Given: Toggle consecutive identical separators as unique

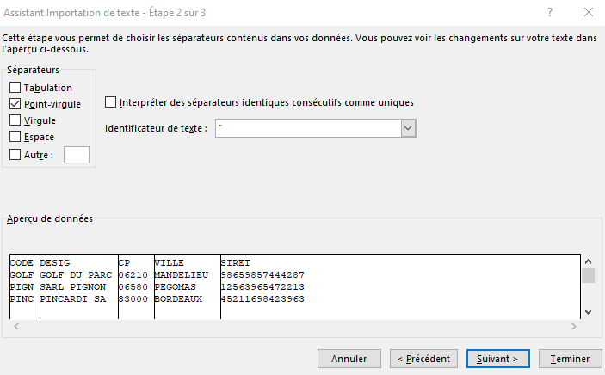Looking at the screenshot, I should [111, 102].
